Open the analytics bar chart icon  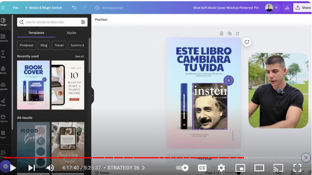(x=287, y=8)
